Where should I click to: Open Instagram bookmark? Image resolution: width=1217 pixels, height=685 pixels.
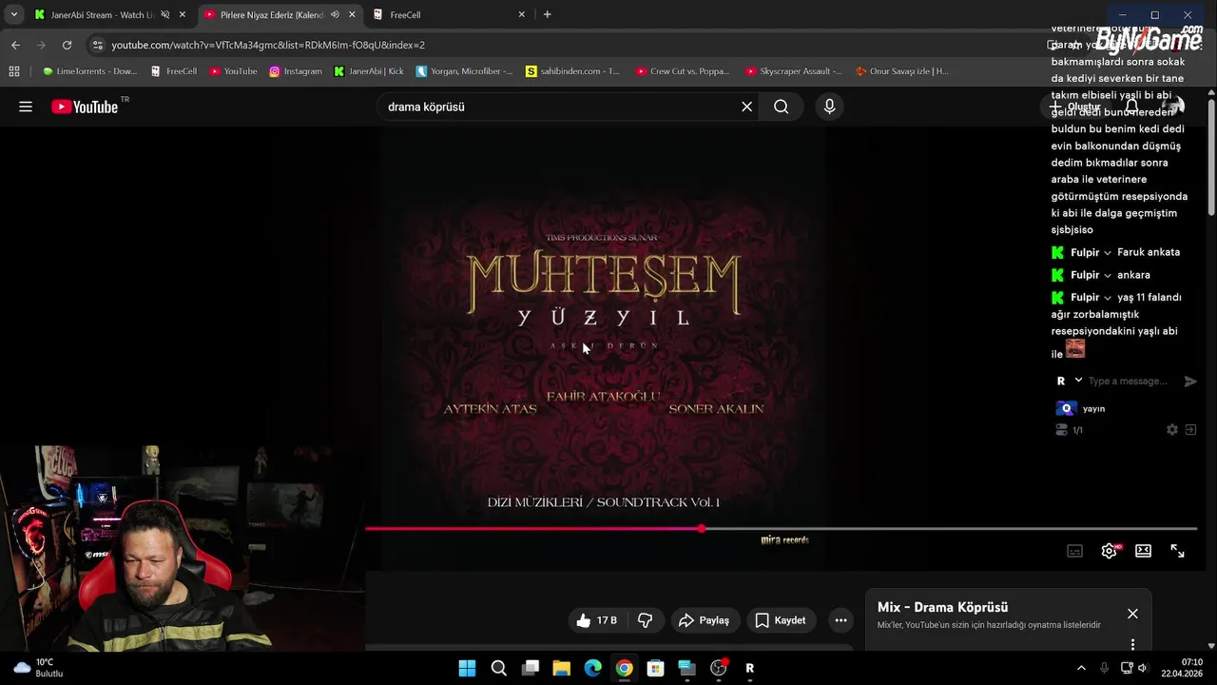coord(295,71)
